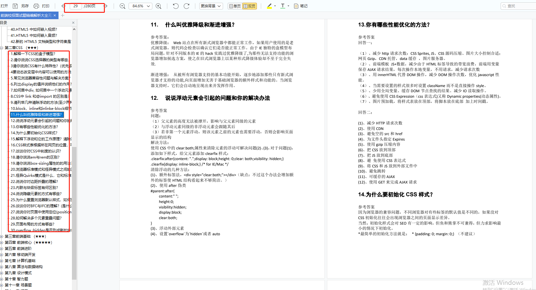Screen dimensions: 536x290
Task: Expand the 第十一章 场景题 chapter
Action: (2, 285)
